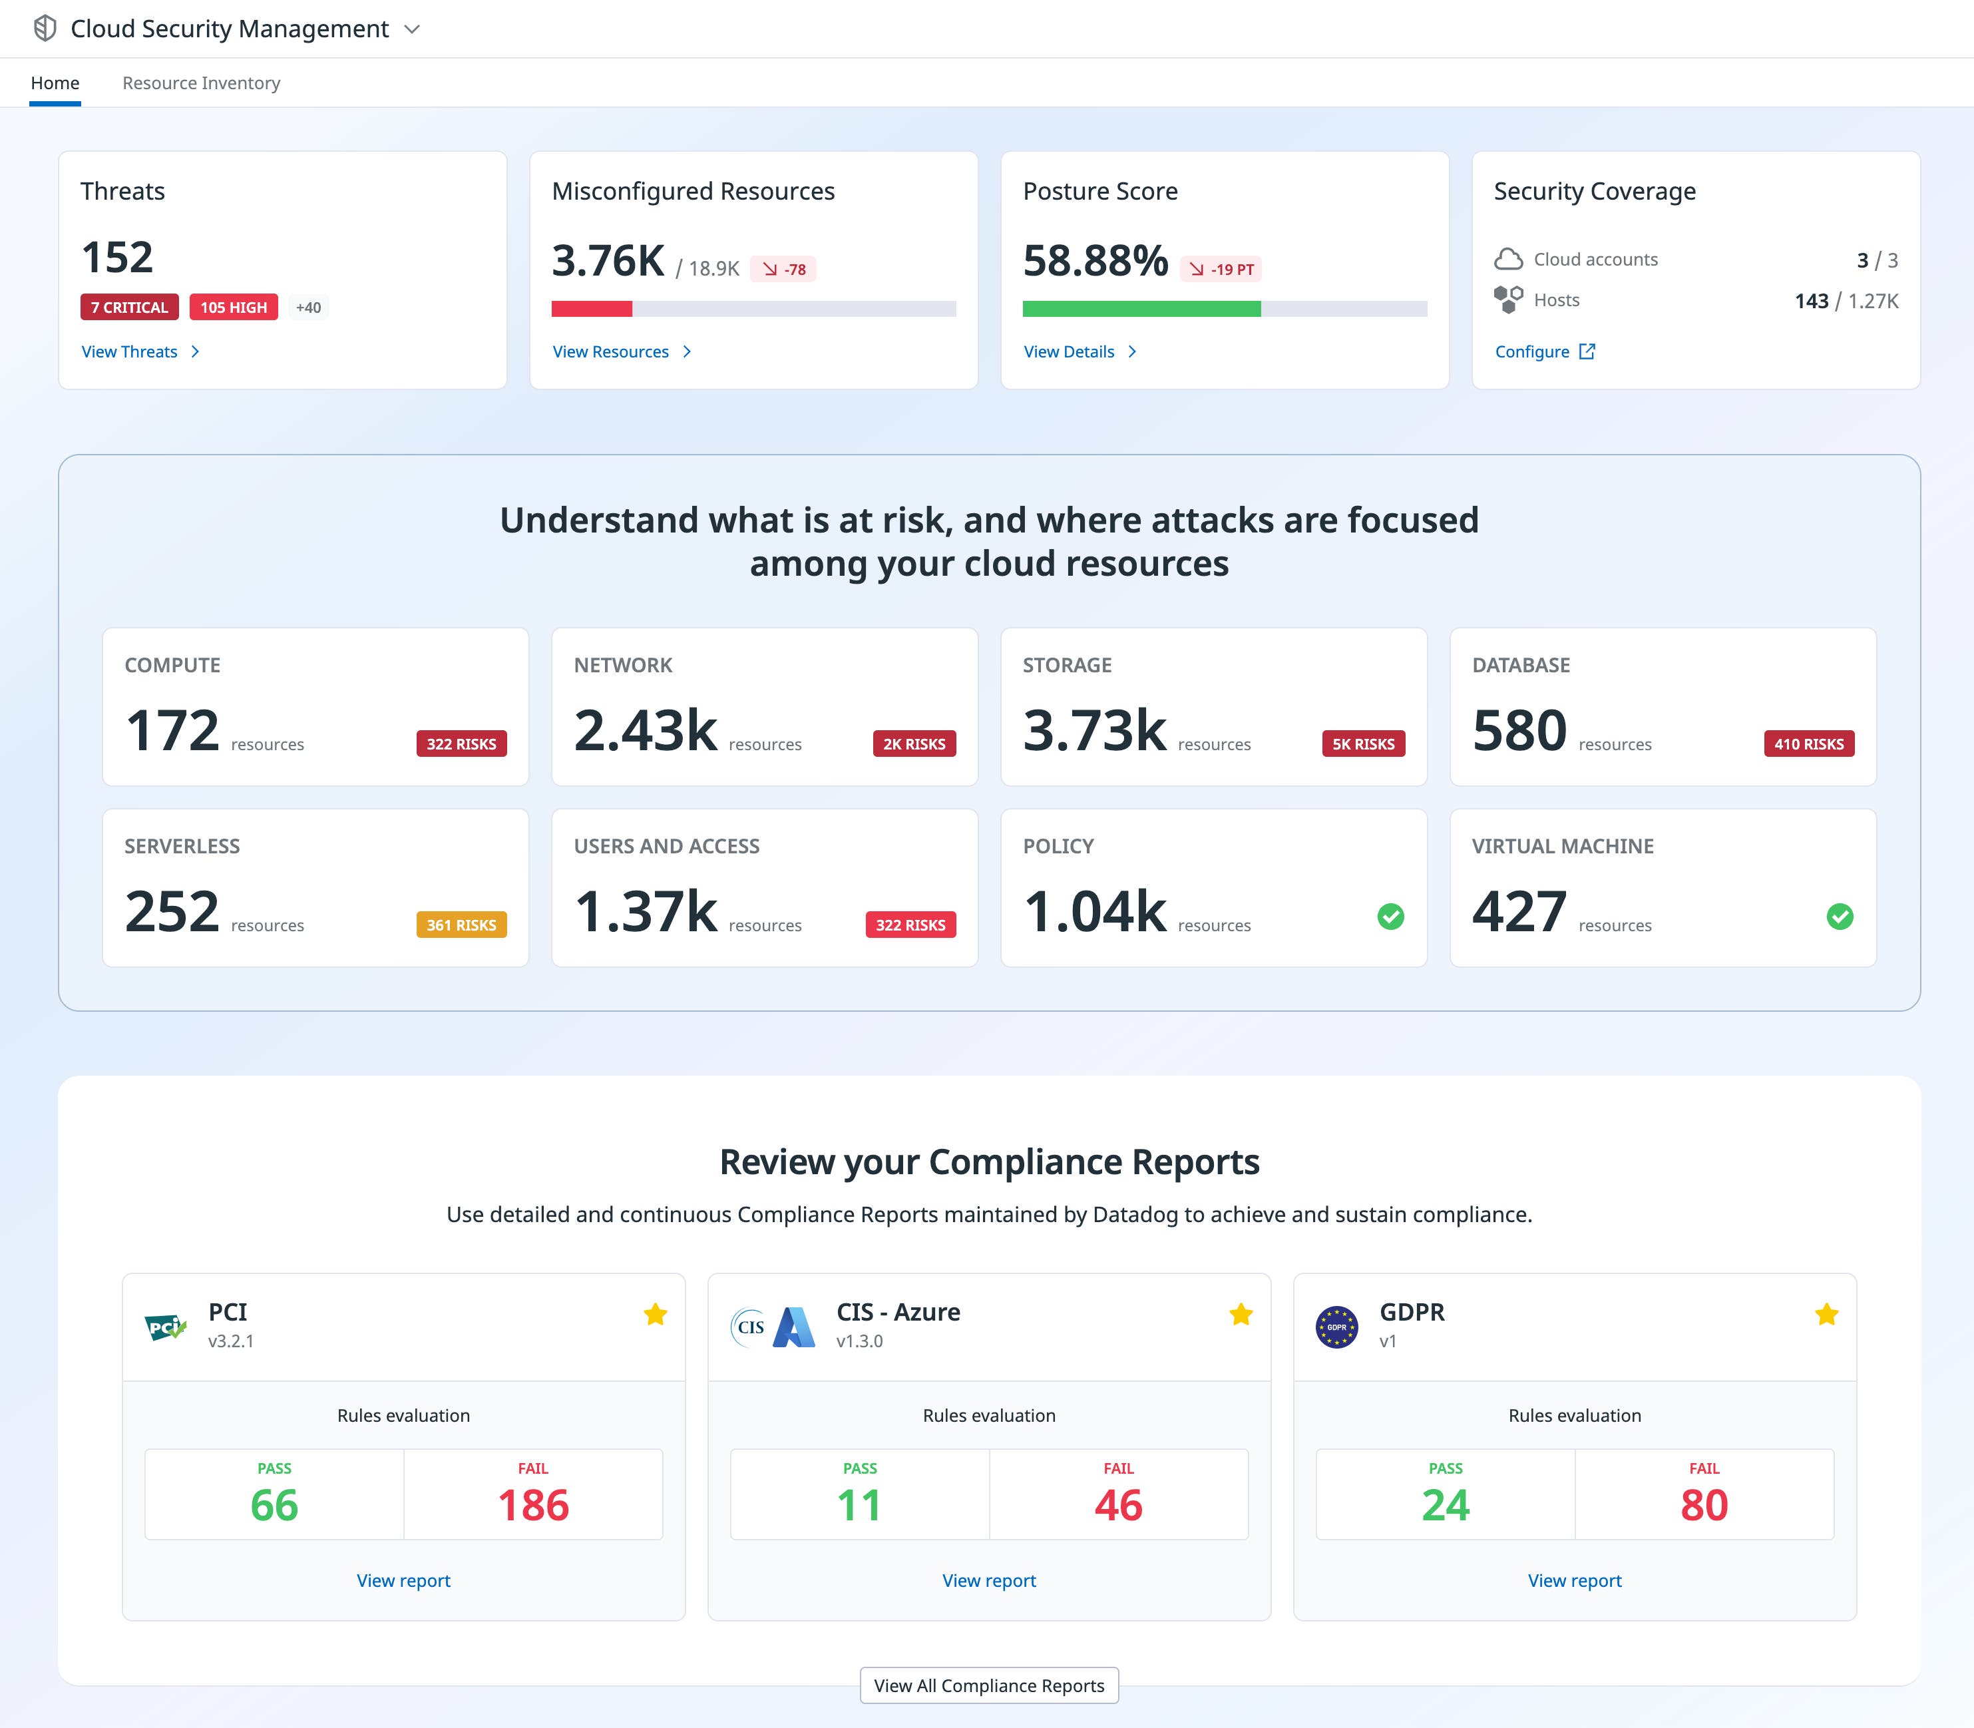Expand View Resources with its chevron

688,352
